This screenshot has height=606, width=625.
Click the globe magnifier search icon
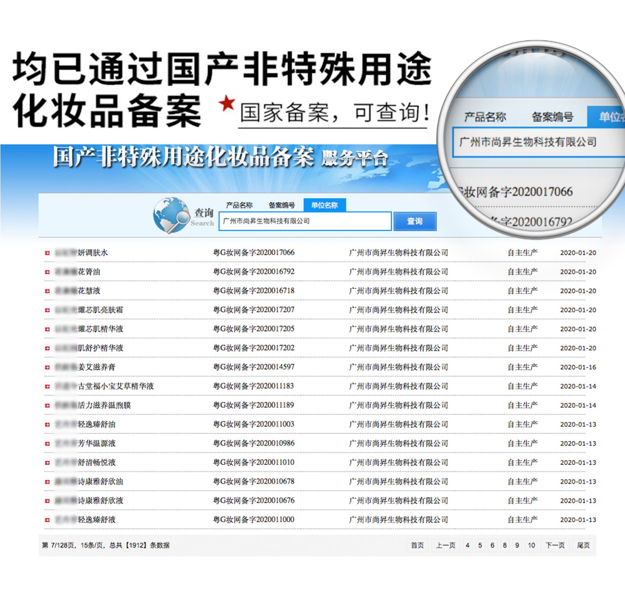171,215
